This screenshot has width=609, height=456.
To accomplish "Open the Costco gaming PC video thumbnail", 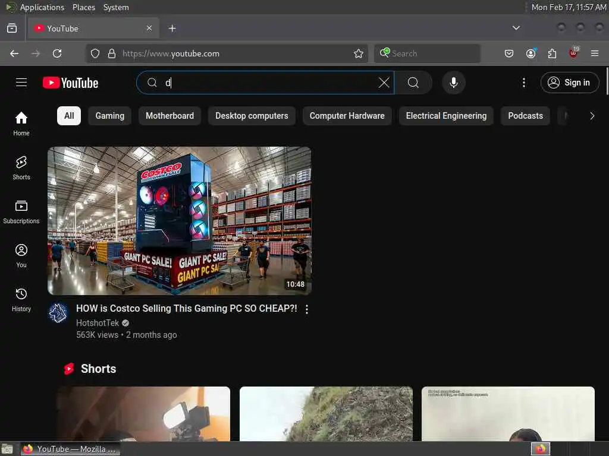I will (180, 221).
